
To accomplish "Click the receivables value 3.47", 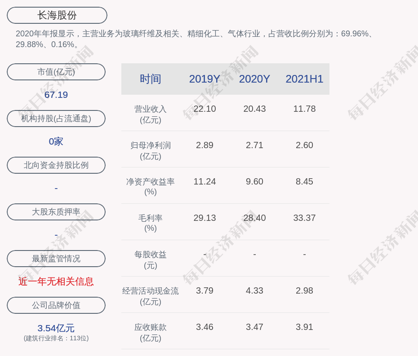I will (254, 327).
